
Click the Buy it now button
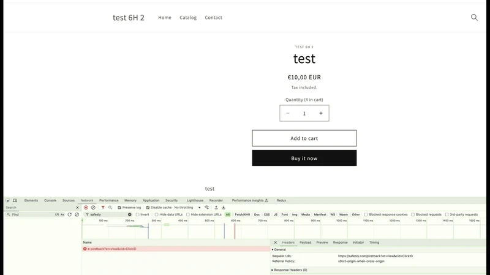coord(304,158)
